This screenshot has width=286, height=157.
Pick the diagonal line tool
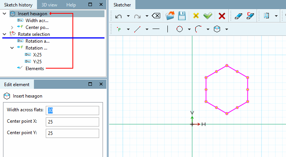pos(137,29)
